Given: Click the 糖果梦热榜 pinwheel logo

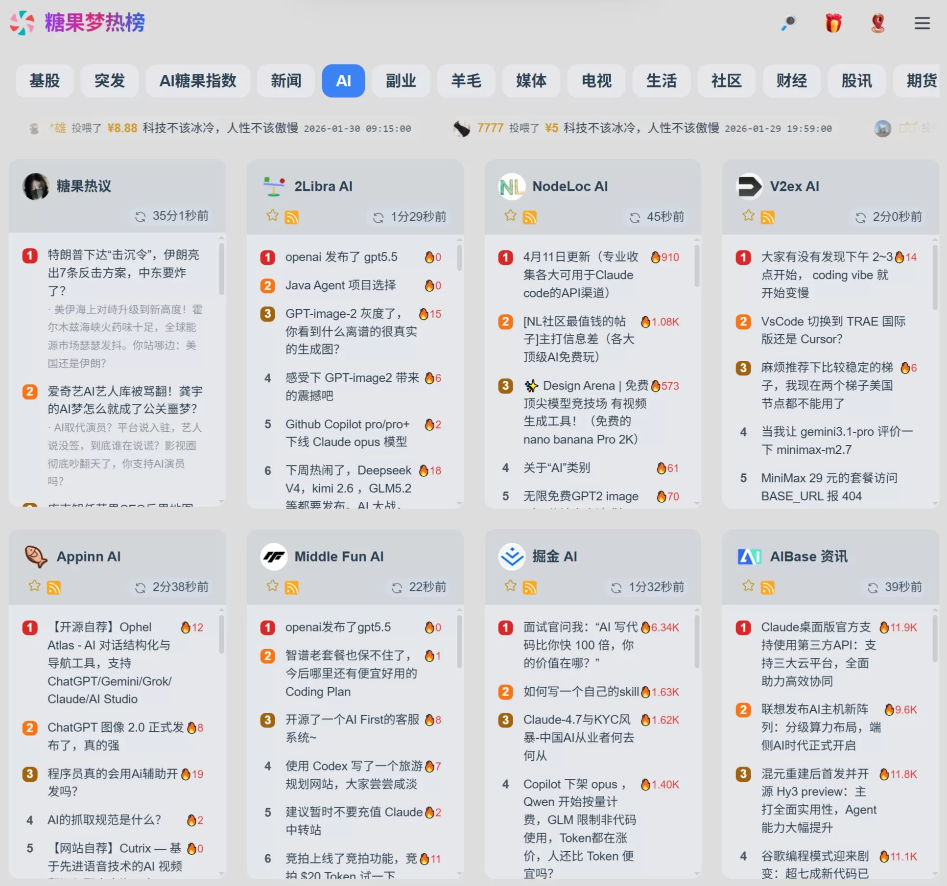Looking at the screenshot, I should (x=22, y=23).
